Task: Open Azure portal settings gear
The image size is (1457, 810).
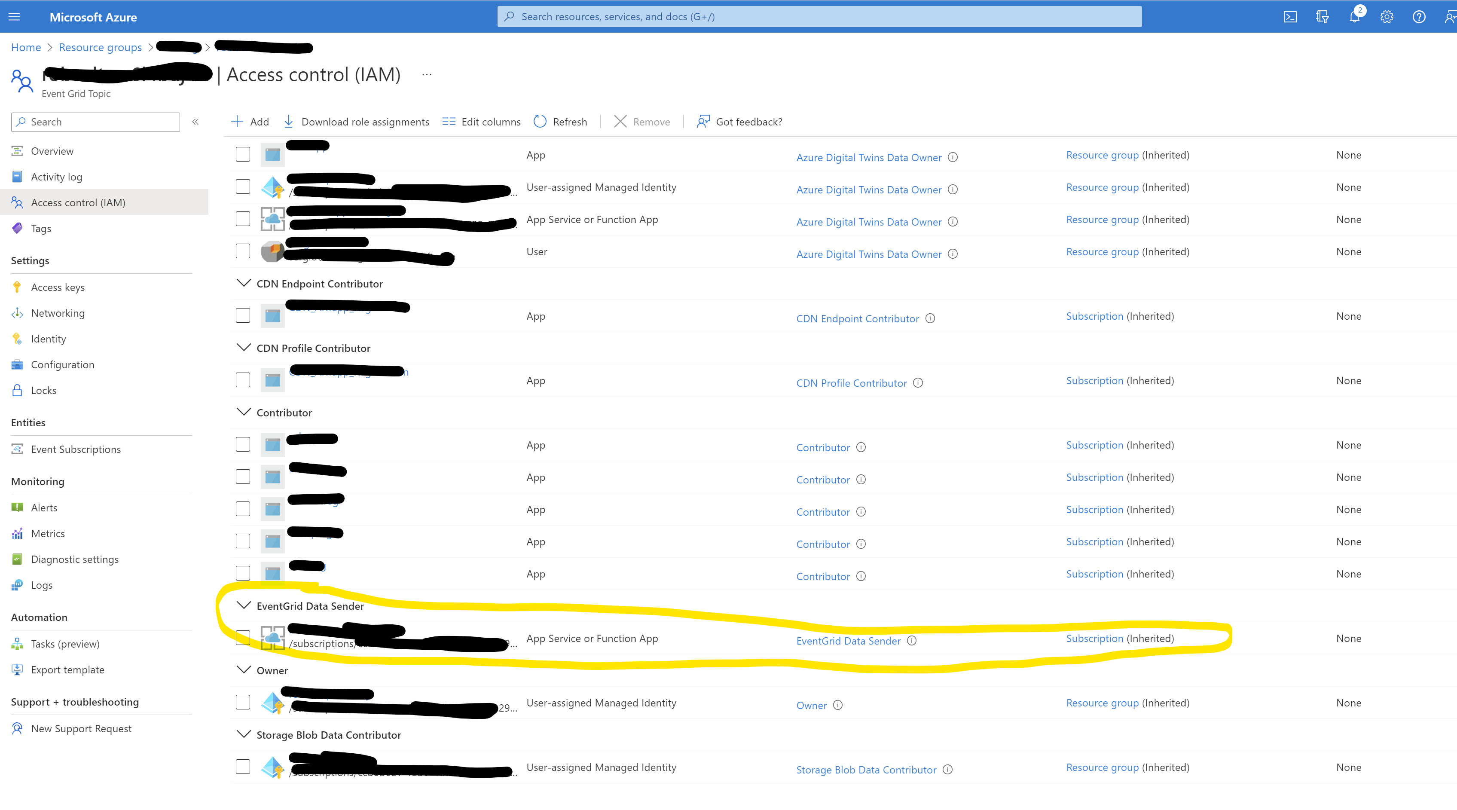Action: [1386, 16]
